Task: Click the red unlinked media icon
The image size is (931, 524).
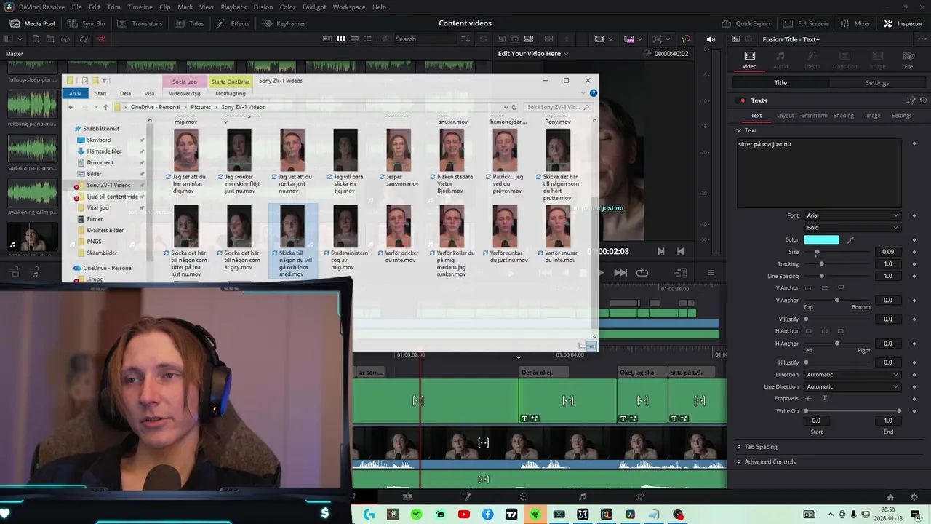Action: tap(101, 39)
